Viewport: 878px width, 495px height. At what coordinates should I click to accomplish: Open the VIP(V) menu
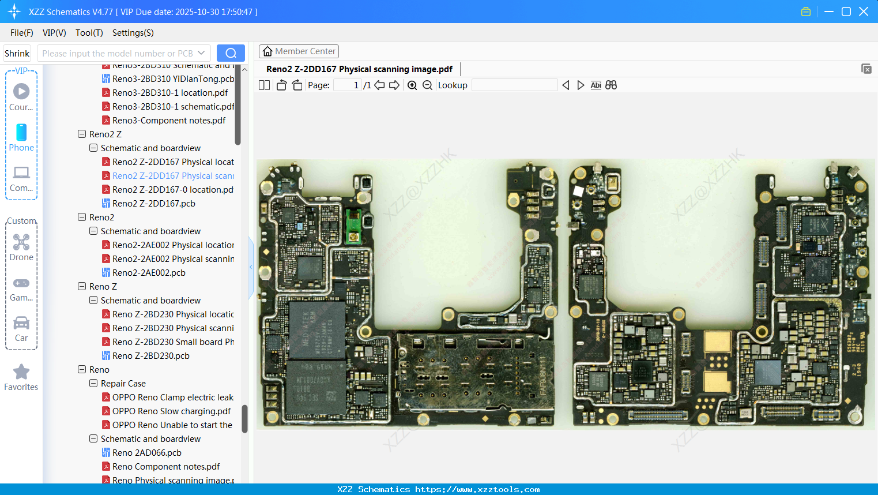[54, 33]
